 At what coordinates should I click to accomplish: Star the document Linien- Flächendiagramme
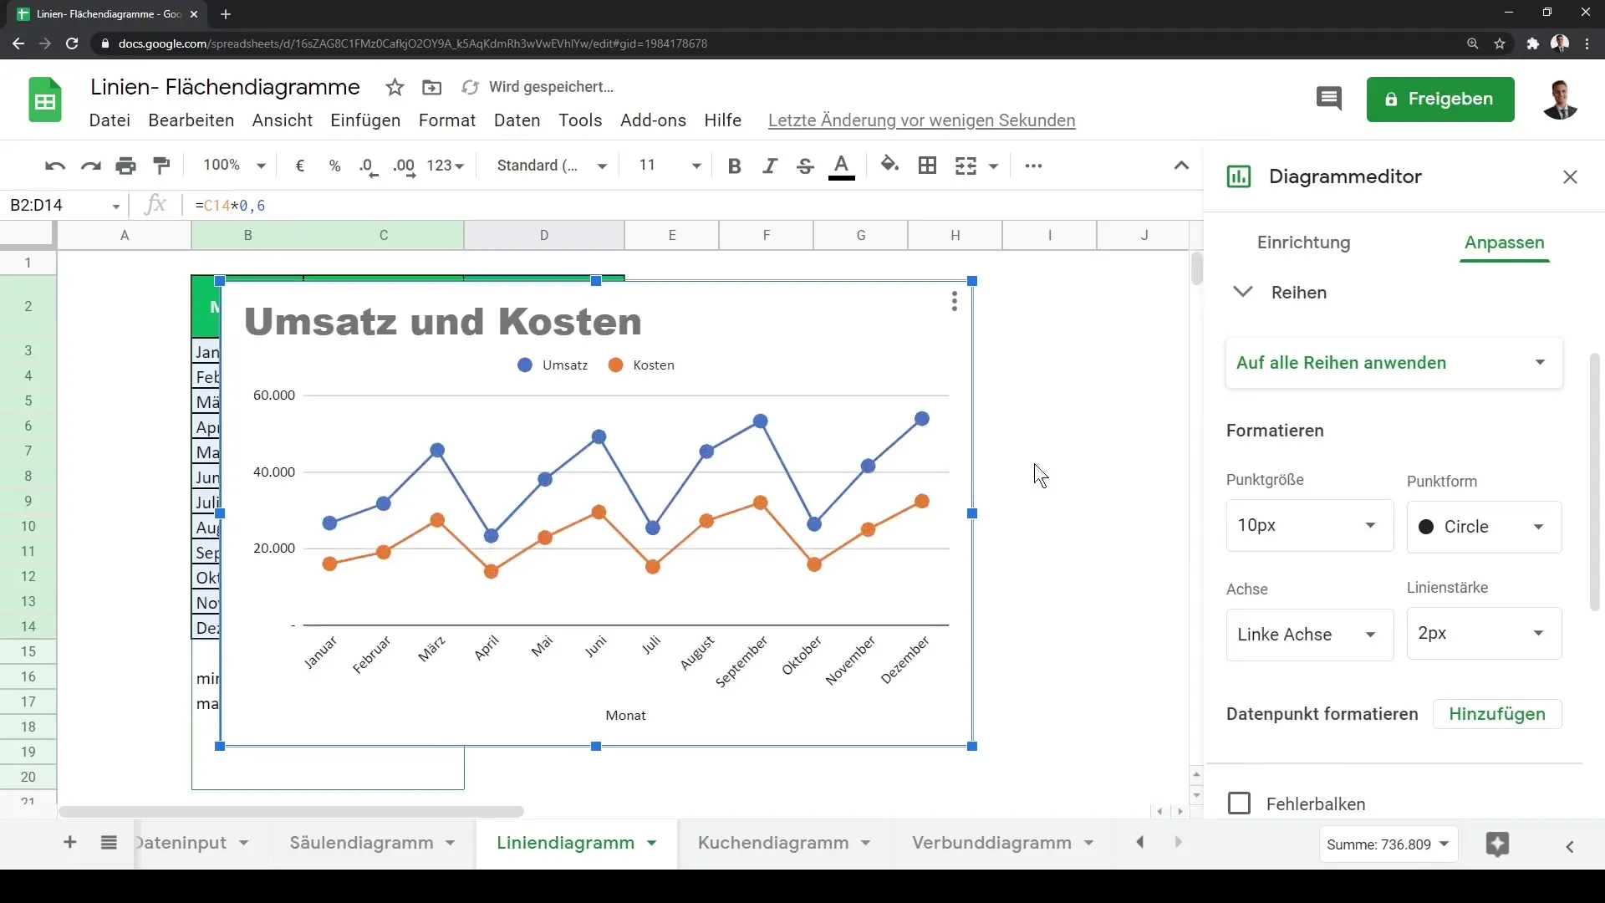click(x=395, y=87)
